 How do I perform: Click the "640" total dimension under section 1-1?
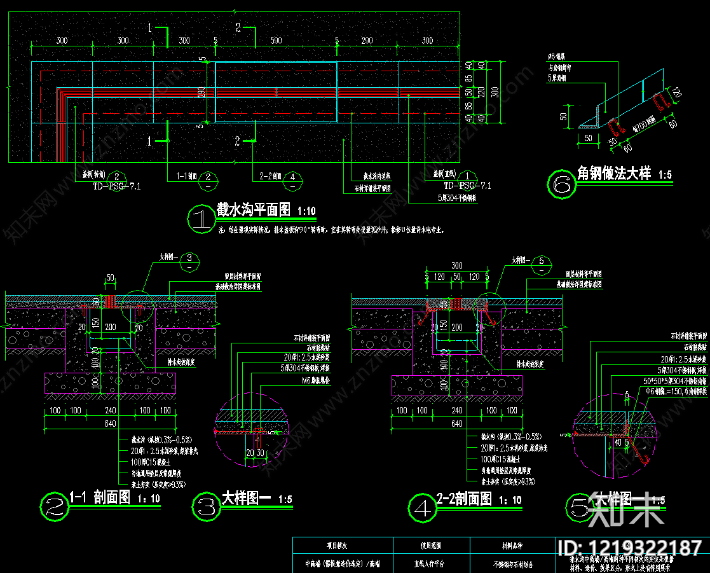(111, 424)
